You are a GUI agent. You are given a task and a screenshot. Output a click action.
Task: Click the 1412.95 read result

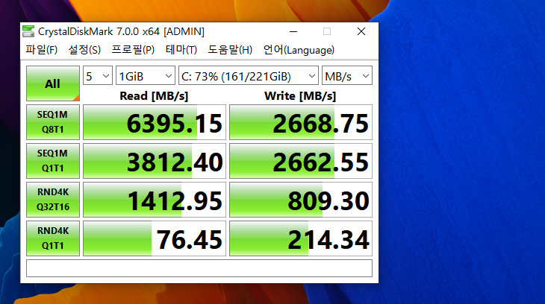click(x=155, y=200)
